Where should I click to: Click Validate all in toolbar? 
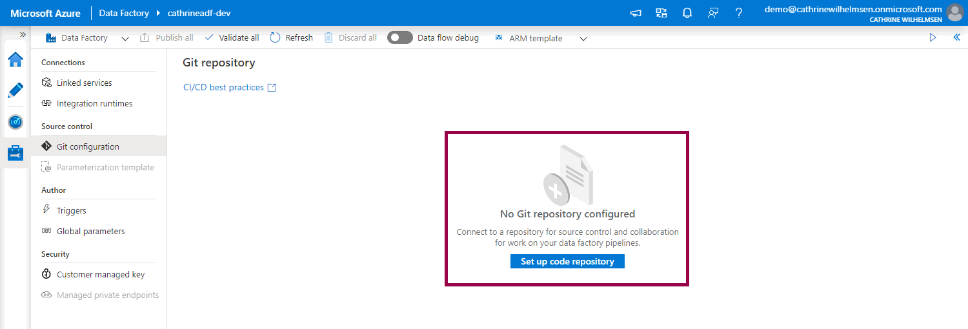232,38
